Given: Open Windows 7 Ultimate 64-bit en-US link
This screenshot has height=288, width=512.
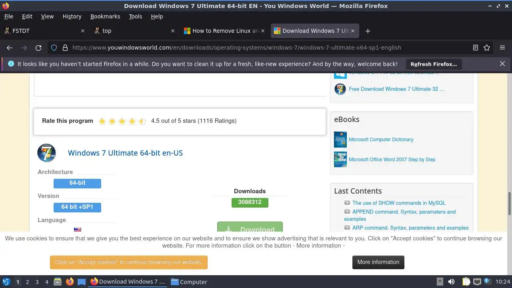Looking at the screenshot, I should coord(125,153).
